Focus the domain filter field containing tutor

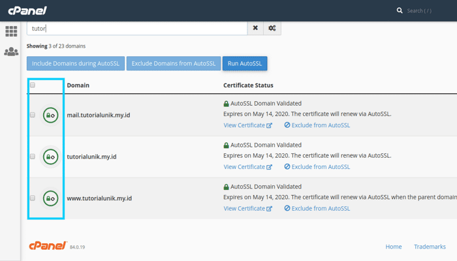click(137, 28)
